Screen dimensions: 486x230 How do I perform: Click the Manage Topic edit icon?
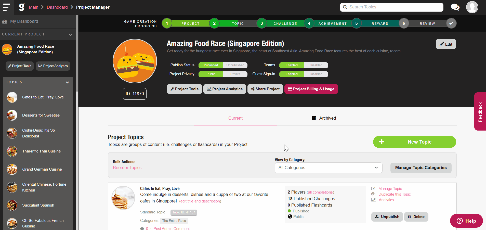pos(373,189)
